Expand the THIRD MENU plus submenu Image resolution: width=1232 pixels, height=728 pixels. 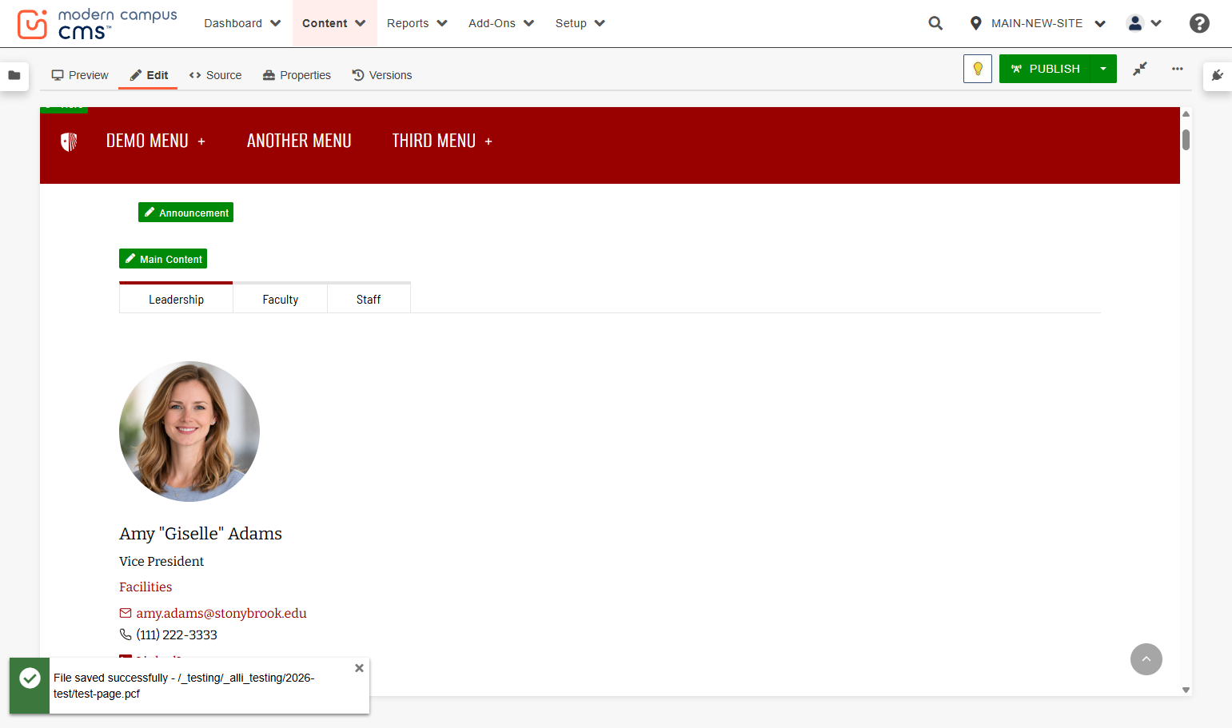(x=488, y=141)
